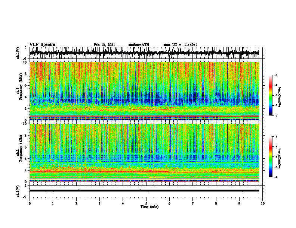
Task: Click the 'VLF Spectra' plot title
Action: (42, 45)
